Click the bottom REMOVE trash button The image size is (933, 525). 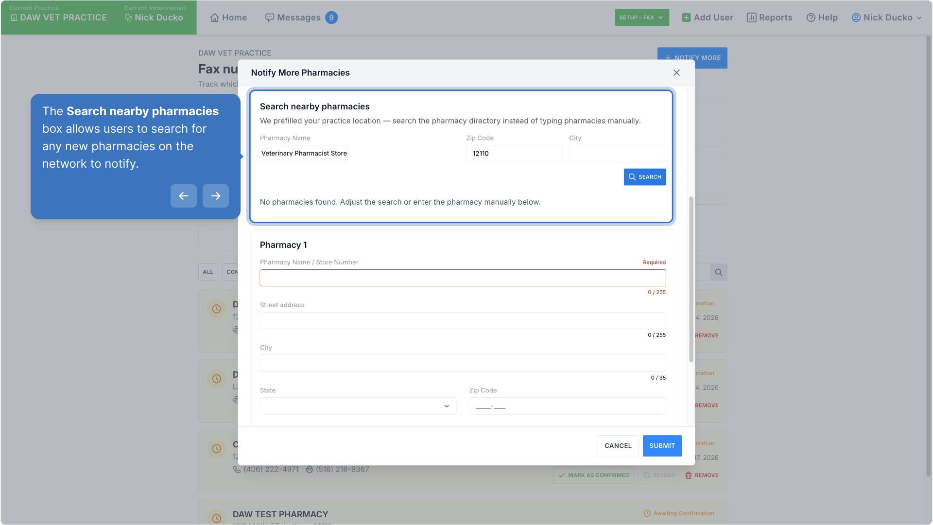tap(702, 475)
